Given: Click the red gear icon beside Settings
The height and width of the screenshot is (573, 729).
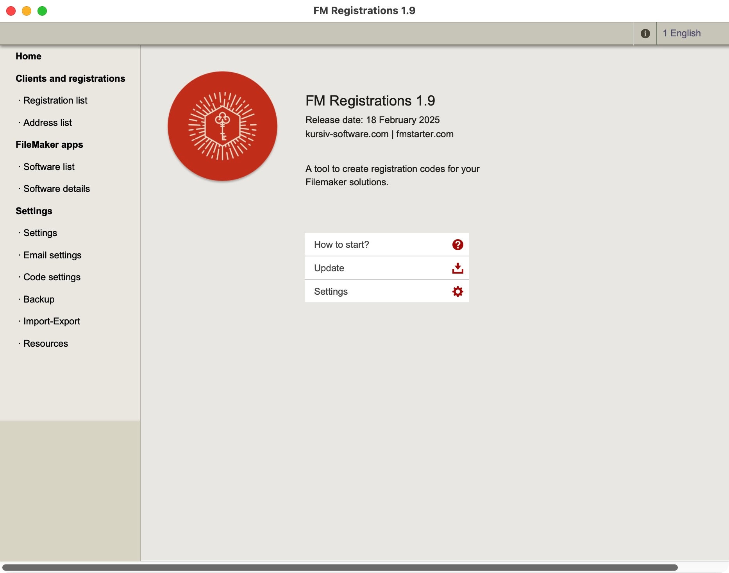Looking at the screenshot, I should [457, 292].
